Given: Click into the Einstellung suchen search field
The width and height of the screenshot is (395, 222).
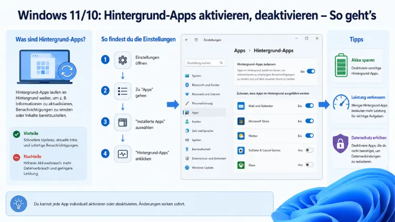Looking at the screenshot, I should pyautogui.click(x=205, y=63).
